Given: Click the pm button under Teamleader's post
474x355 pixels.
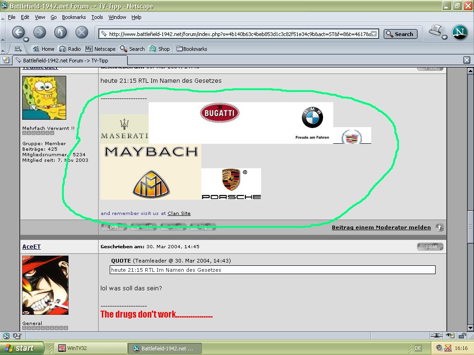Looking at the screenshot, I should pos(114,226).
